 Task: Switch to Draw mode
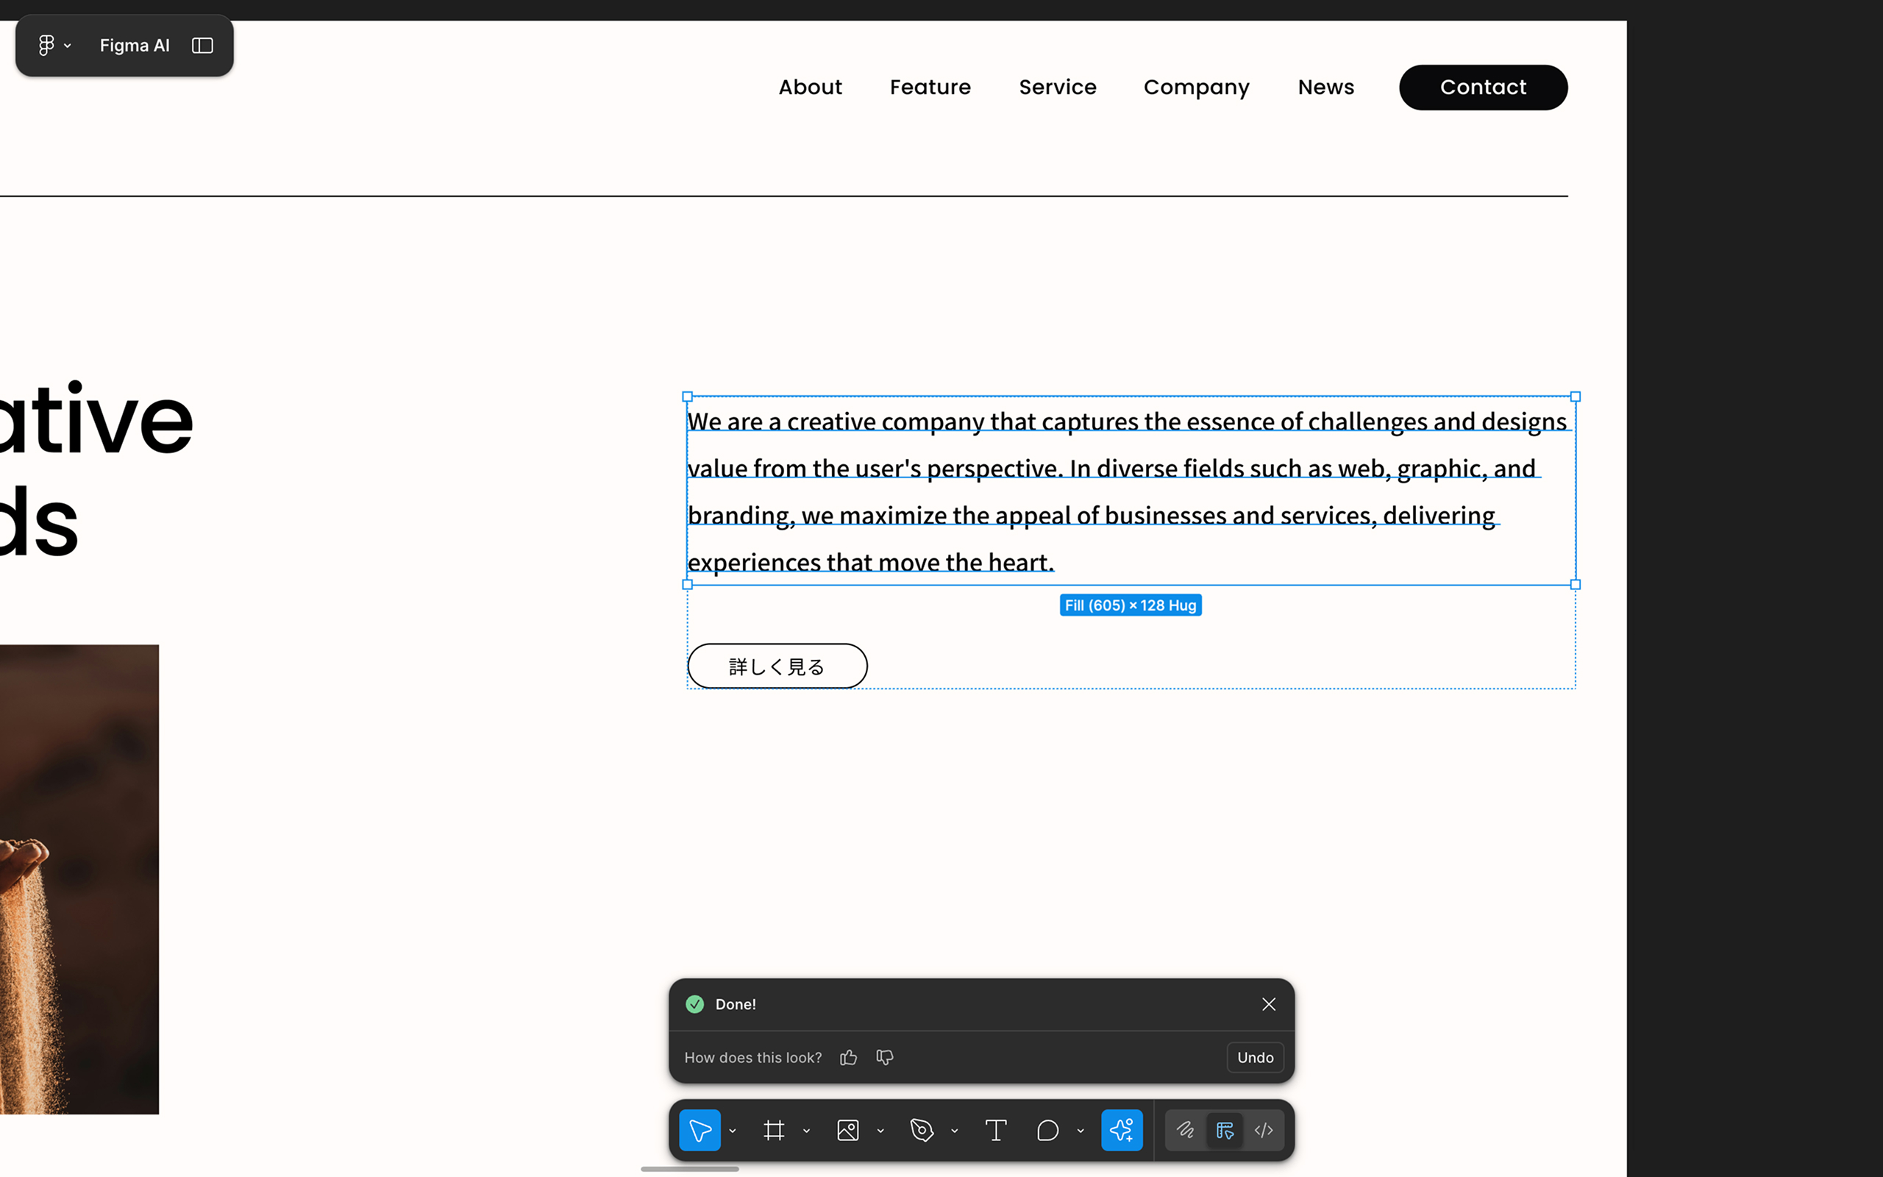[x=1185, y=1129]
